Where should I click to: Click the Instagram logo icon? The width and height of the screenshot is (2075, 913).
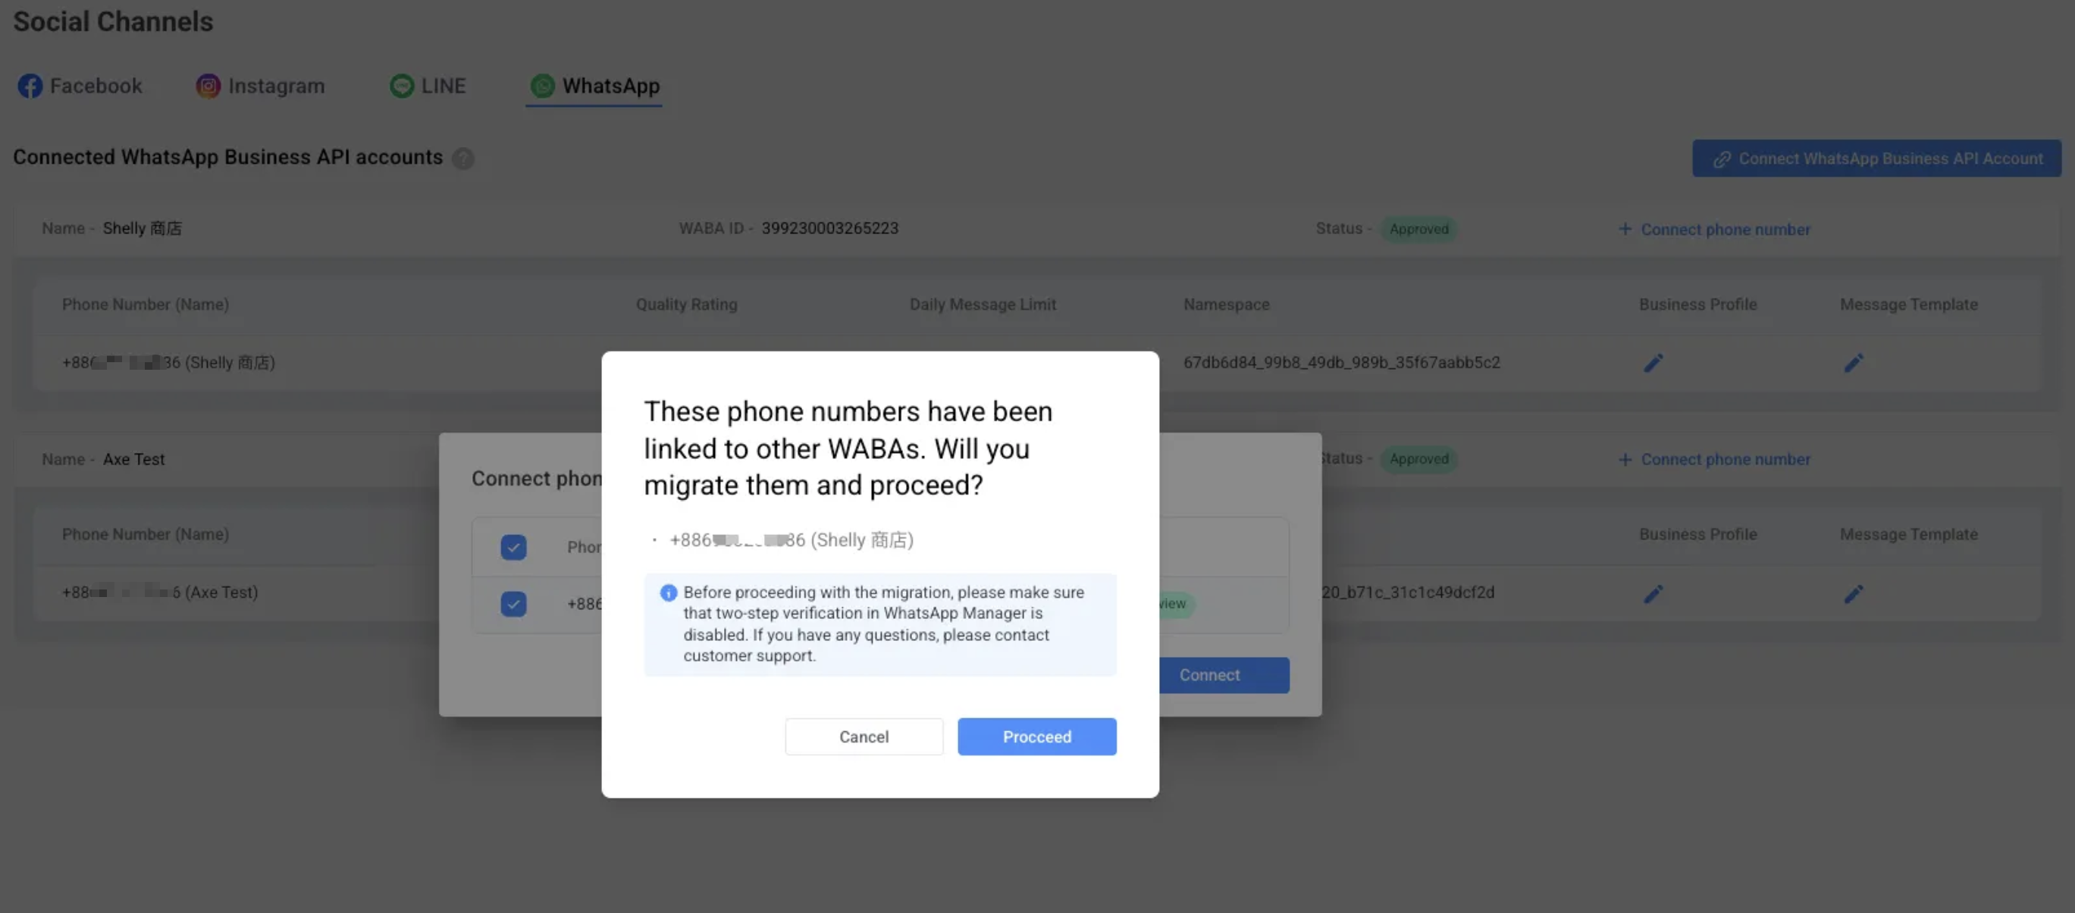click(x=208, y=86)
